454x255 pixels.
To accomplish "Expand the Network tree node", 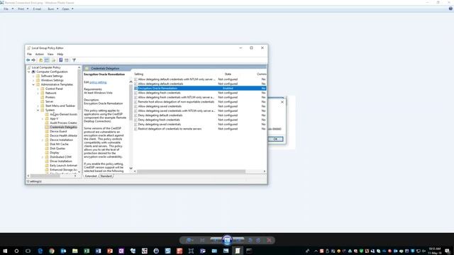I will [x=38, y=93].
